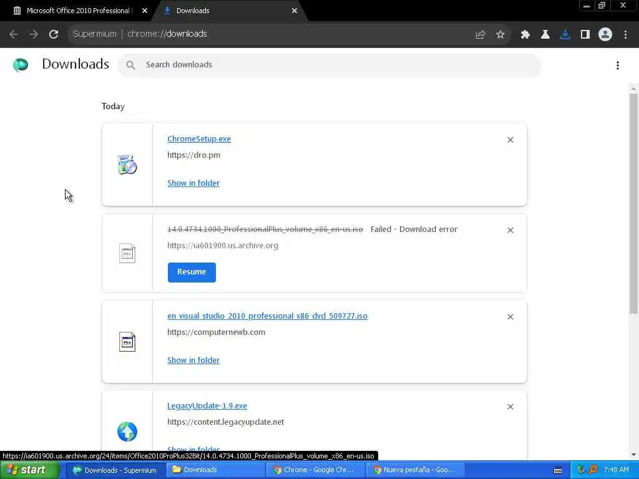Switch to Chrome - Google Chrome taskbar item
The height and width of the screenshot is (479, 639).
point(315,470)
